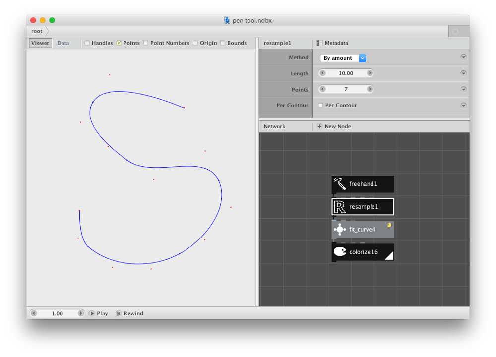Click the Rewind label
Screen dimensions: 496x357
tap(133, 313)
